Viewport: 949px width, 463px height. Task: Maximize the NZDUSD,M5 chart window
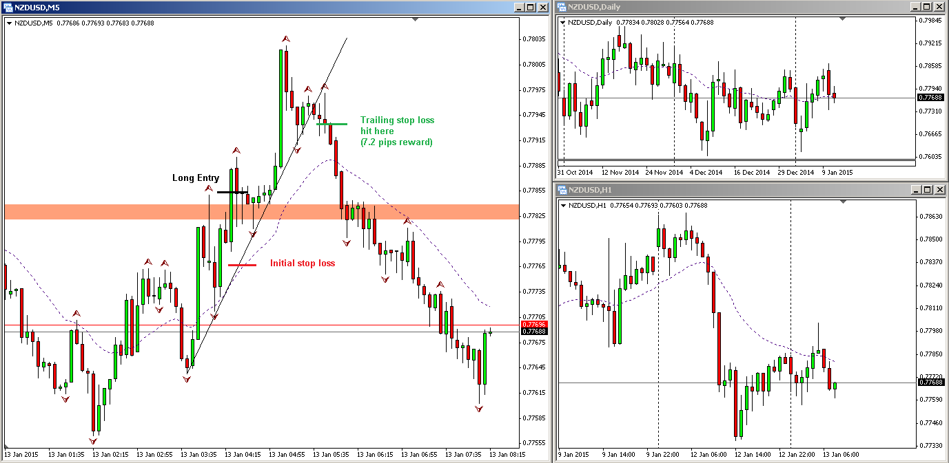(x=531, y=7)
